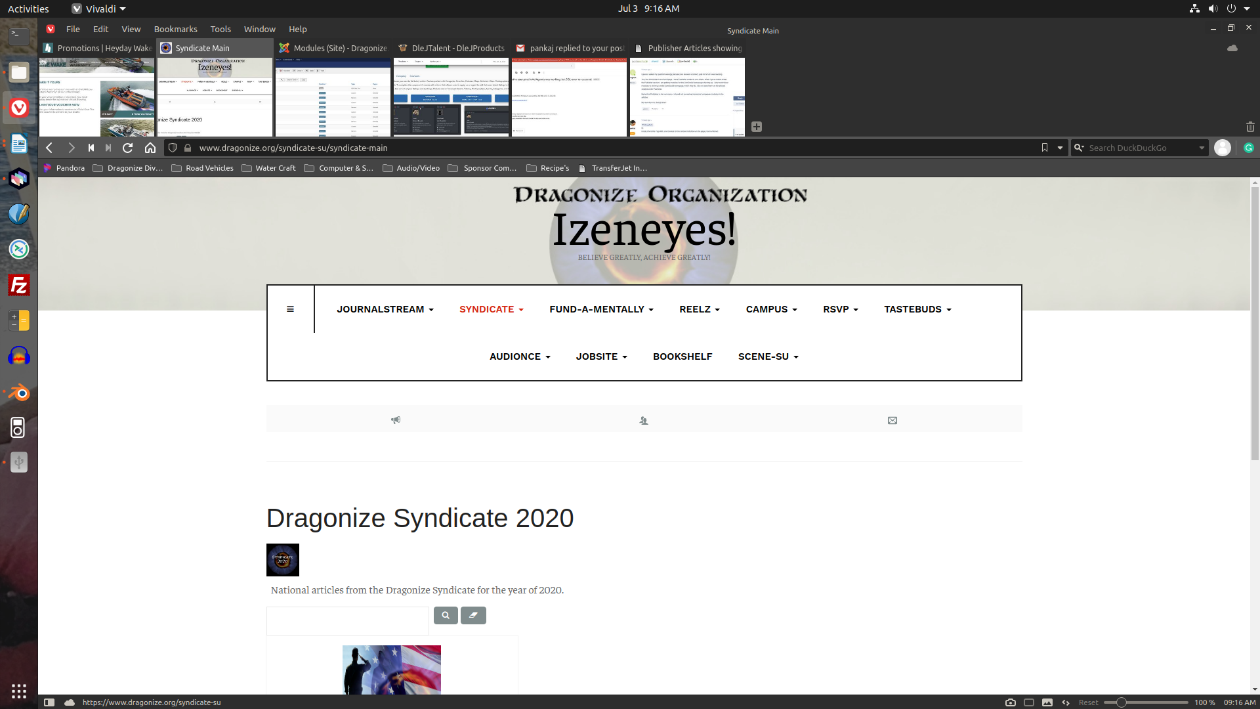Click the BOOKSHELF navigation link
This screenshot has height=709, width=1260.
[682, 356]
